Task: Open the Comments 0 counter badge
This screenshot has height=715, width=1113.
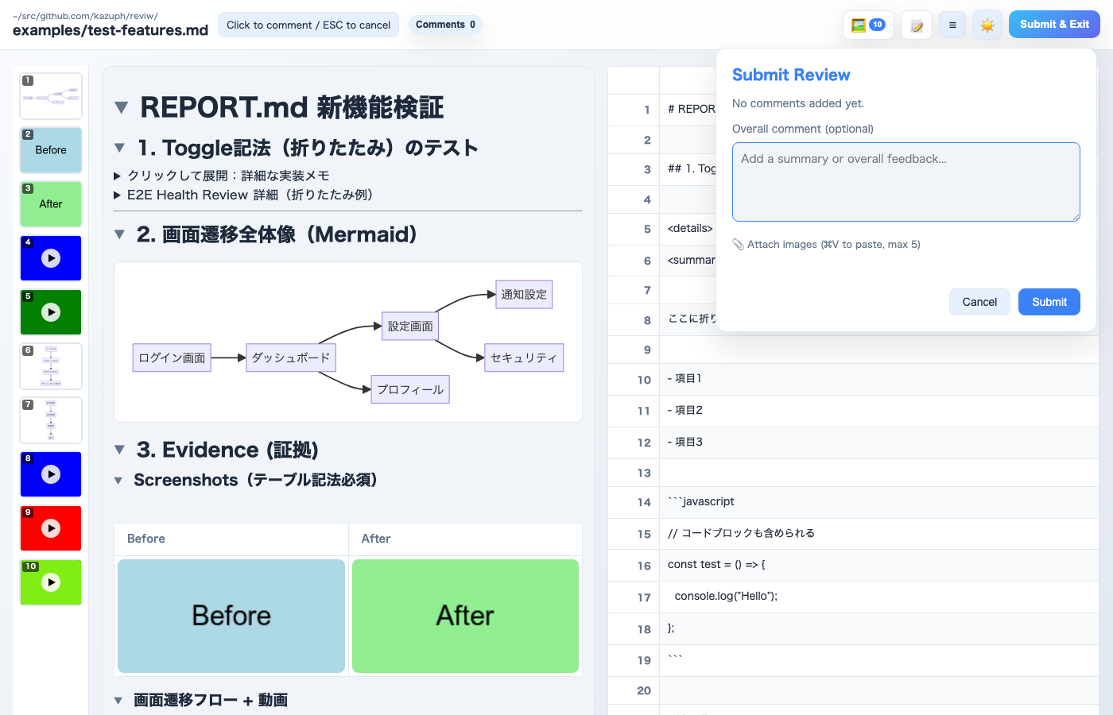Action: click(x=445, y=25)
